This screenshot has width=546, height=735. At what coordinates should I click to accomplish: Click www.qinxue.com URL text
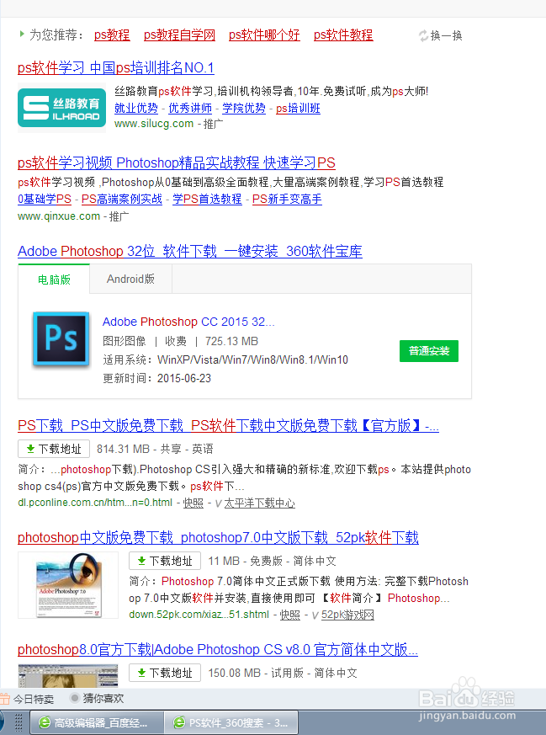(x=59, y=216)
